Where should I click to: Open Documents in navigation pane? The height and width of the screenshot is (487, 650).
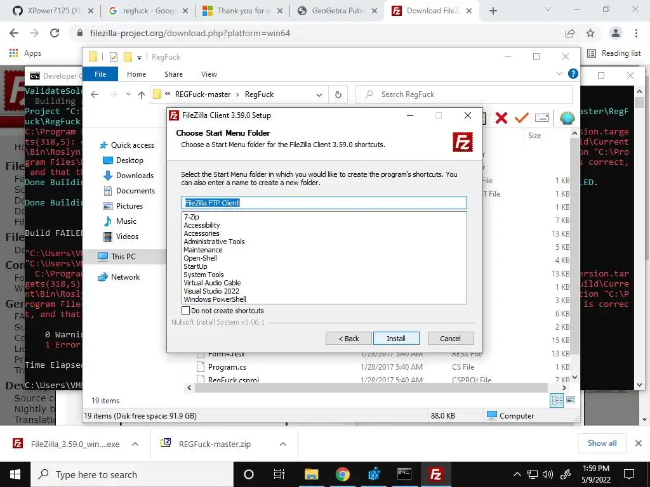pyautogui.click(x=129, y=190)
